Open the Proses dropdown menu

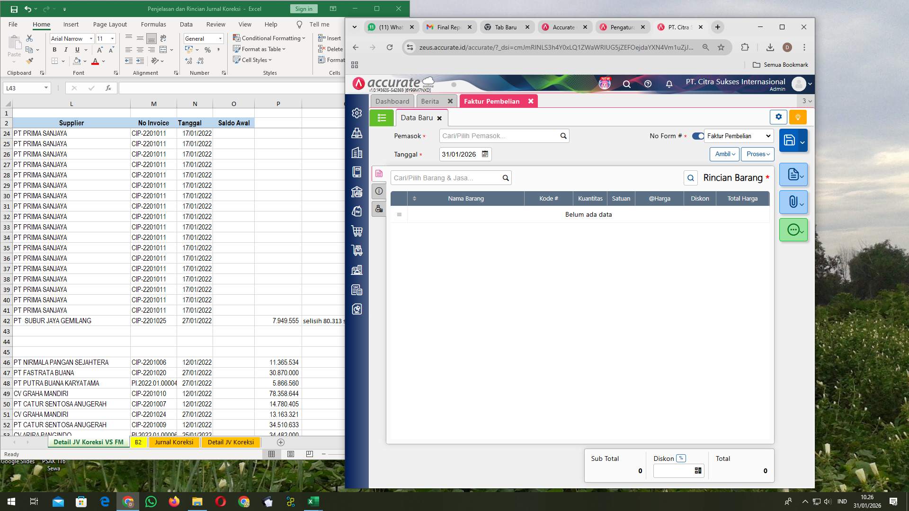(757, 154)
